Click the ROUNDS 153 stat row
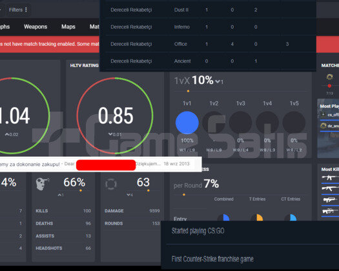 tap(132, 223)
